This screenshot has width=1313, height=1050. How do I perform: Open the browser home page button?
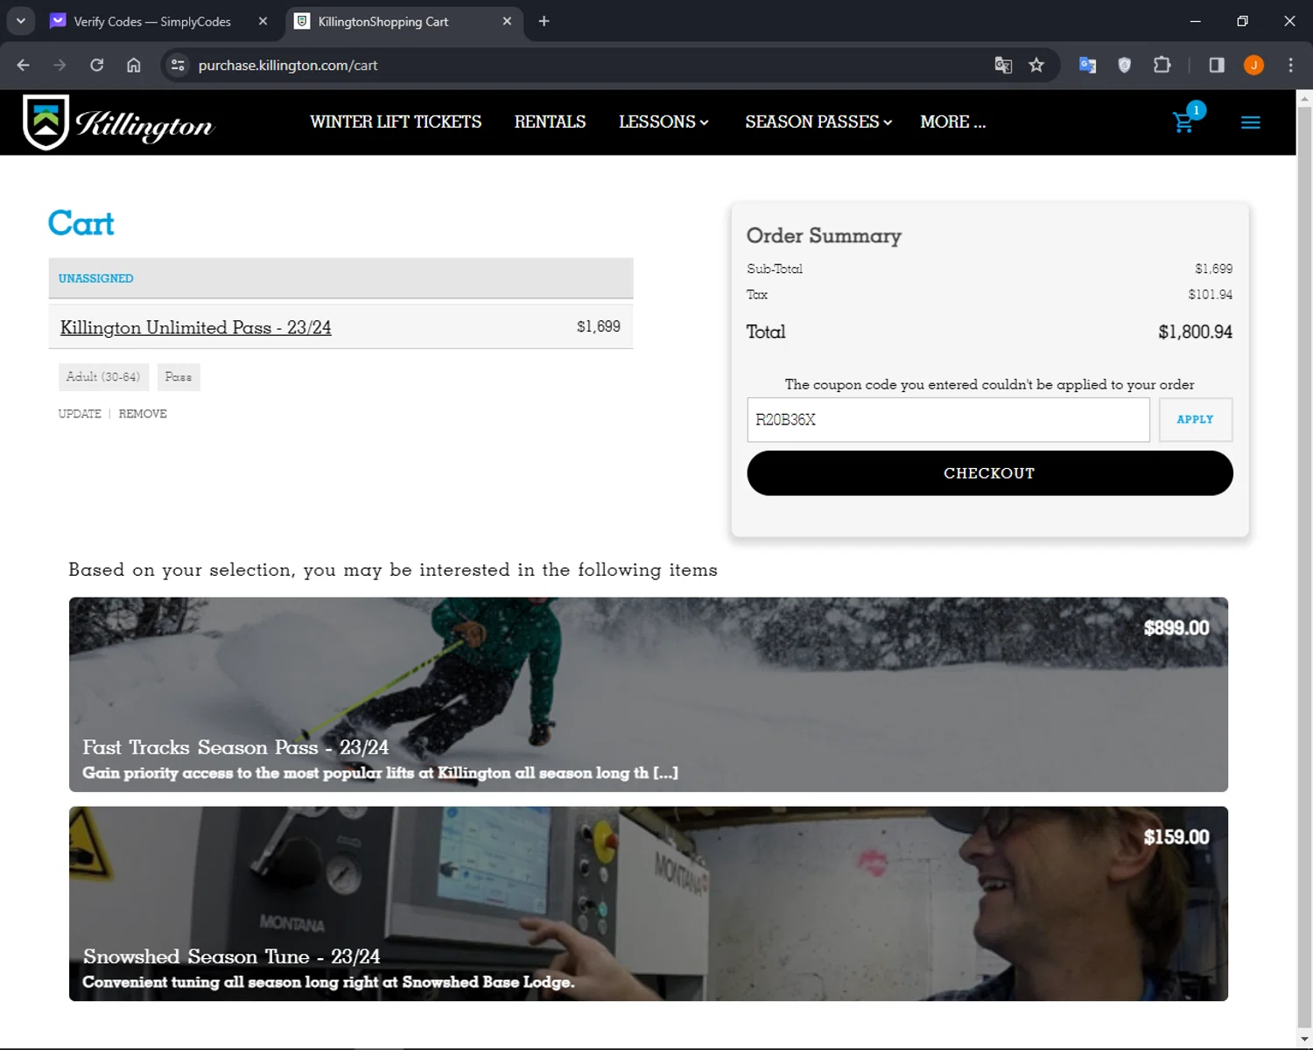(133, 65)
